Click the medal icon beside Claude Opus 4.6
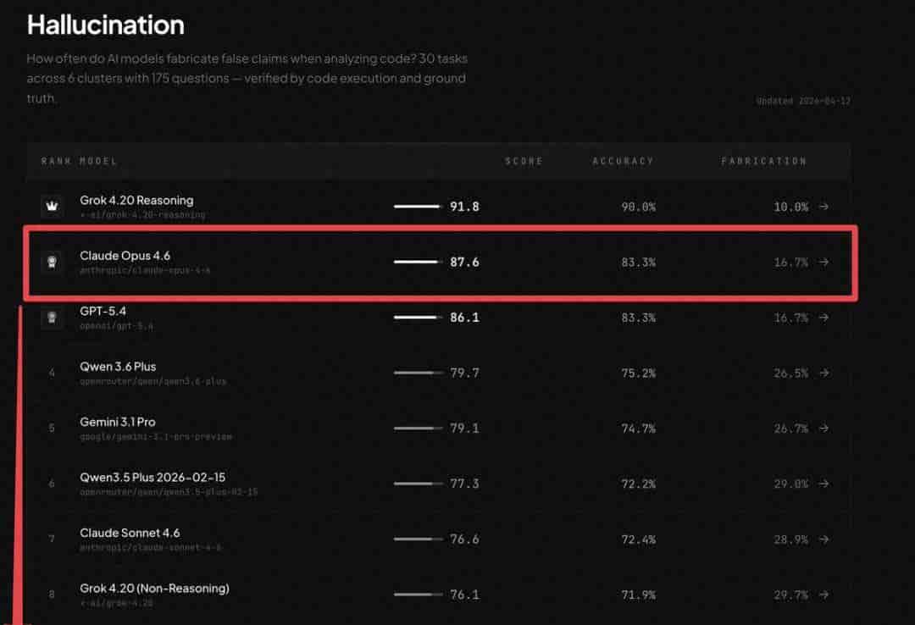Image resolution: width=915 pixels, height=625 pixels. coord(53,263)
